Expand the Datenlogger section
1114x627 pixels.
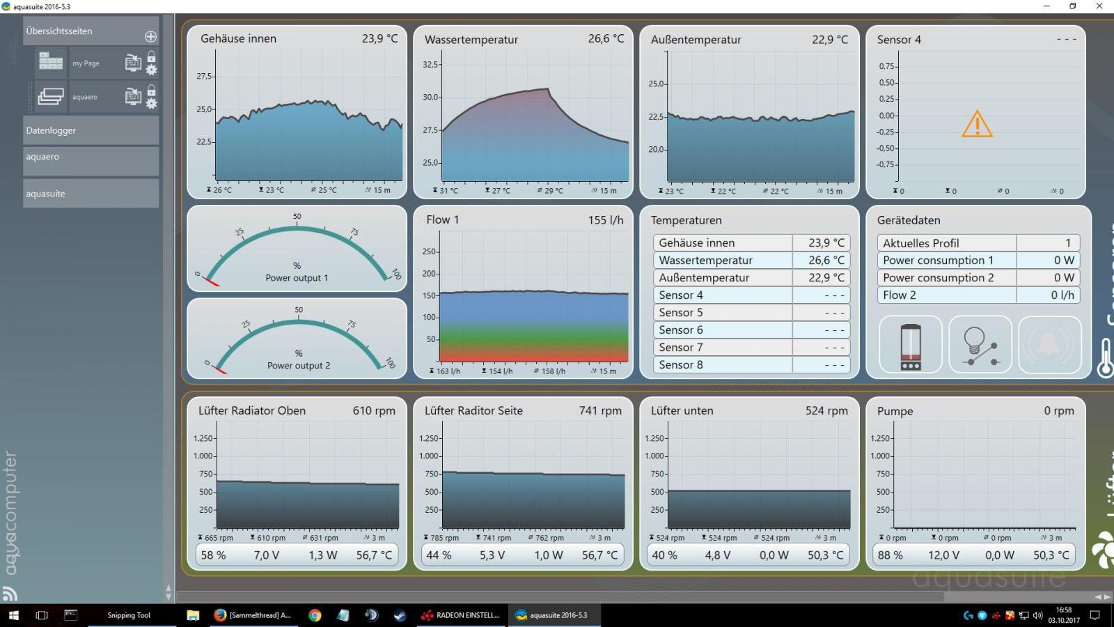(x=91, y=130)
